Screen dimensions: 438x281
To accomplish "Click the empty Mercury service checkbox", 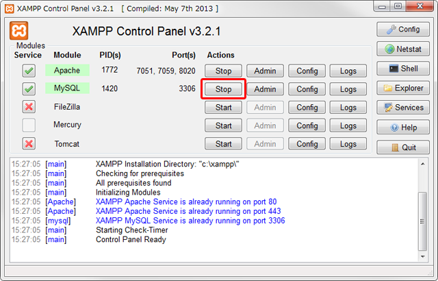I will [29, 125].
